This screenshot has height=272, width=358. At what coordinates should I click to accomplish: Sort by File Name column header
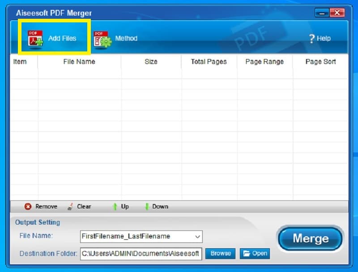(79, 62)
